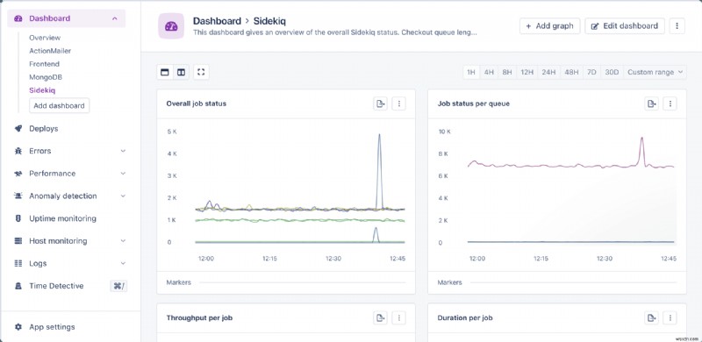Click the Overall job status title
The image size is (702, 342).
196,103
